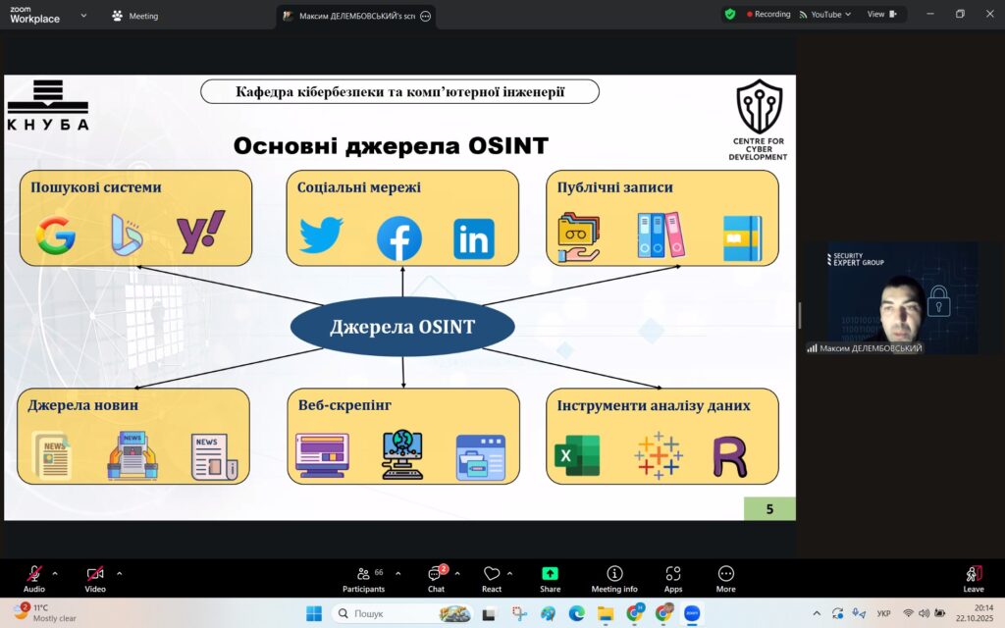Open the More options menu
Image resolution: width=1005 pixels, height=628 pixels.
coord(725,575)
